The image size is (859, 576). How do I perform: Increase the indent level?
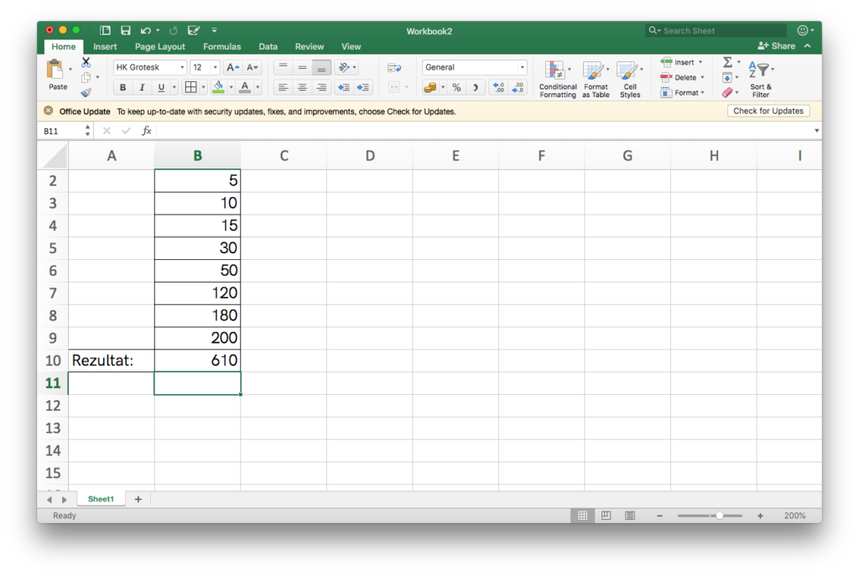pos(363,87)
